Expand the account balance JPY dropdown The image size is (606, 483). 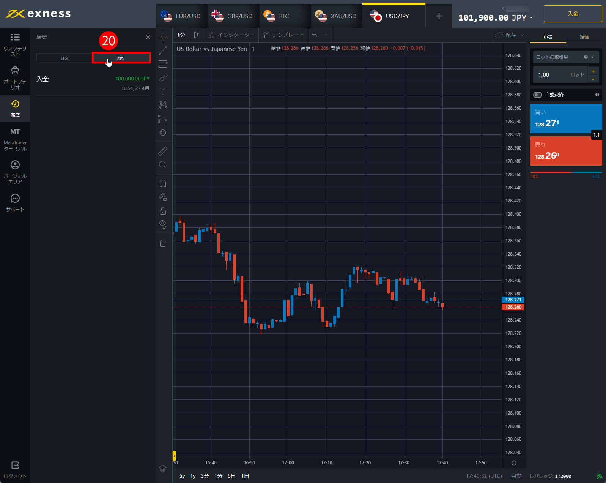pos(531,18)
